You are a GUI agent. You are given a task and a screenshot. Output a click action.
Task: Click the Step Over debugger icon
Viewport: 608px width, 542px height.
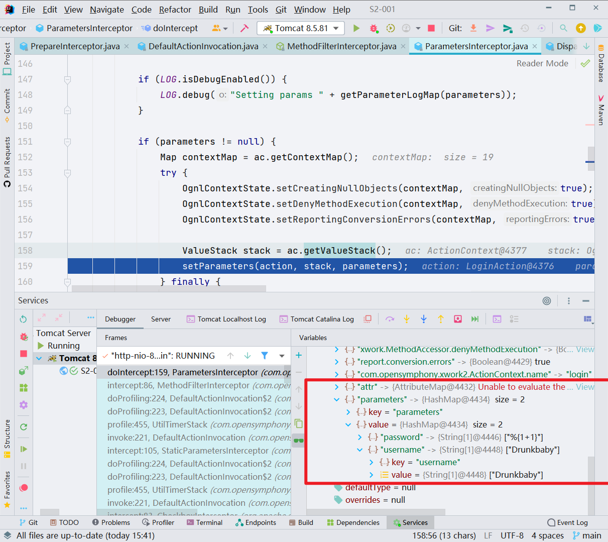click(x=390, y=319)
